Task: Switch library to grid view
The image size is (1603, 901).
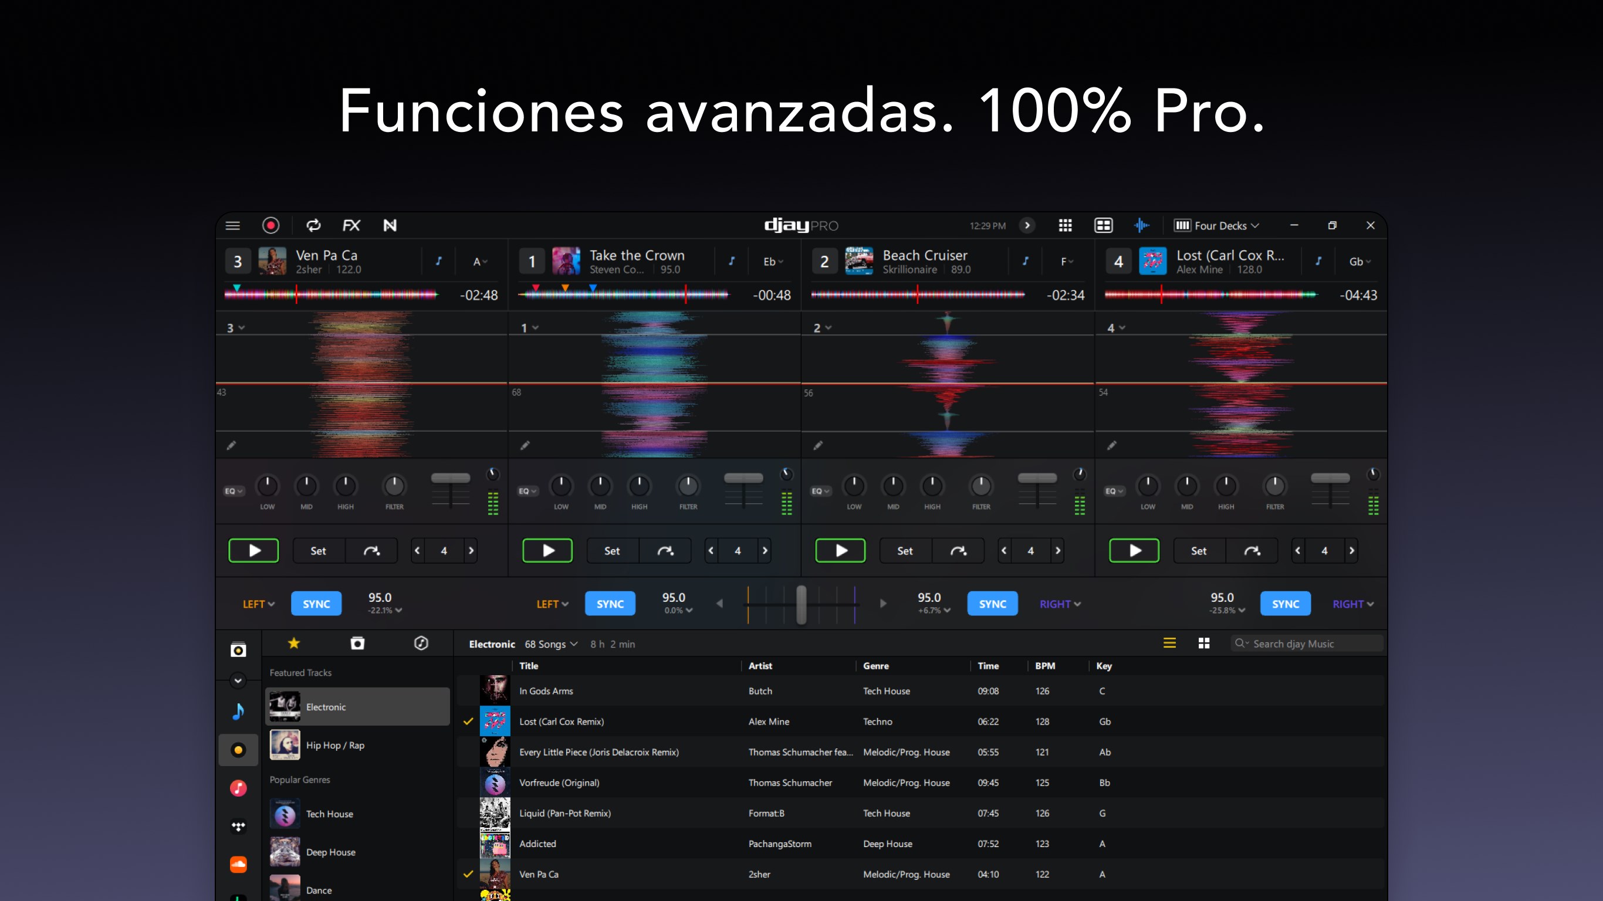Action: point(1204,643)
